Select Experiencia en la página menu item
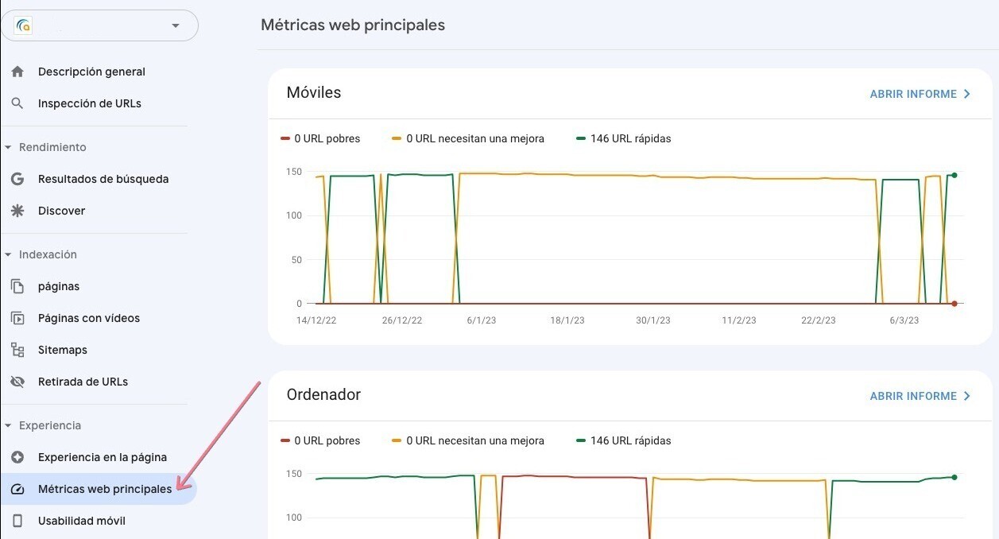Viewport: 999px width, 539px height. click(103, 456)
